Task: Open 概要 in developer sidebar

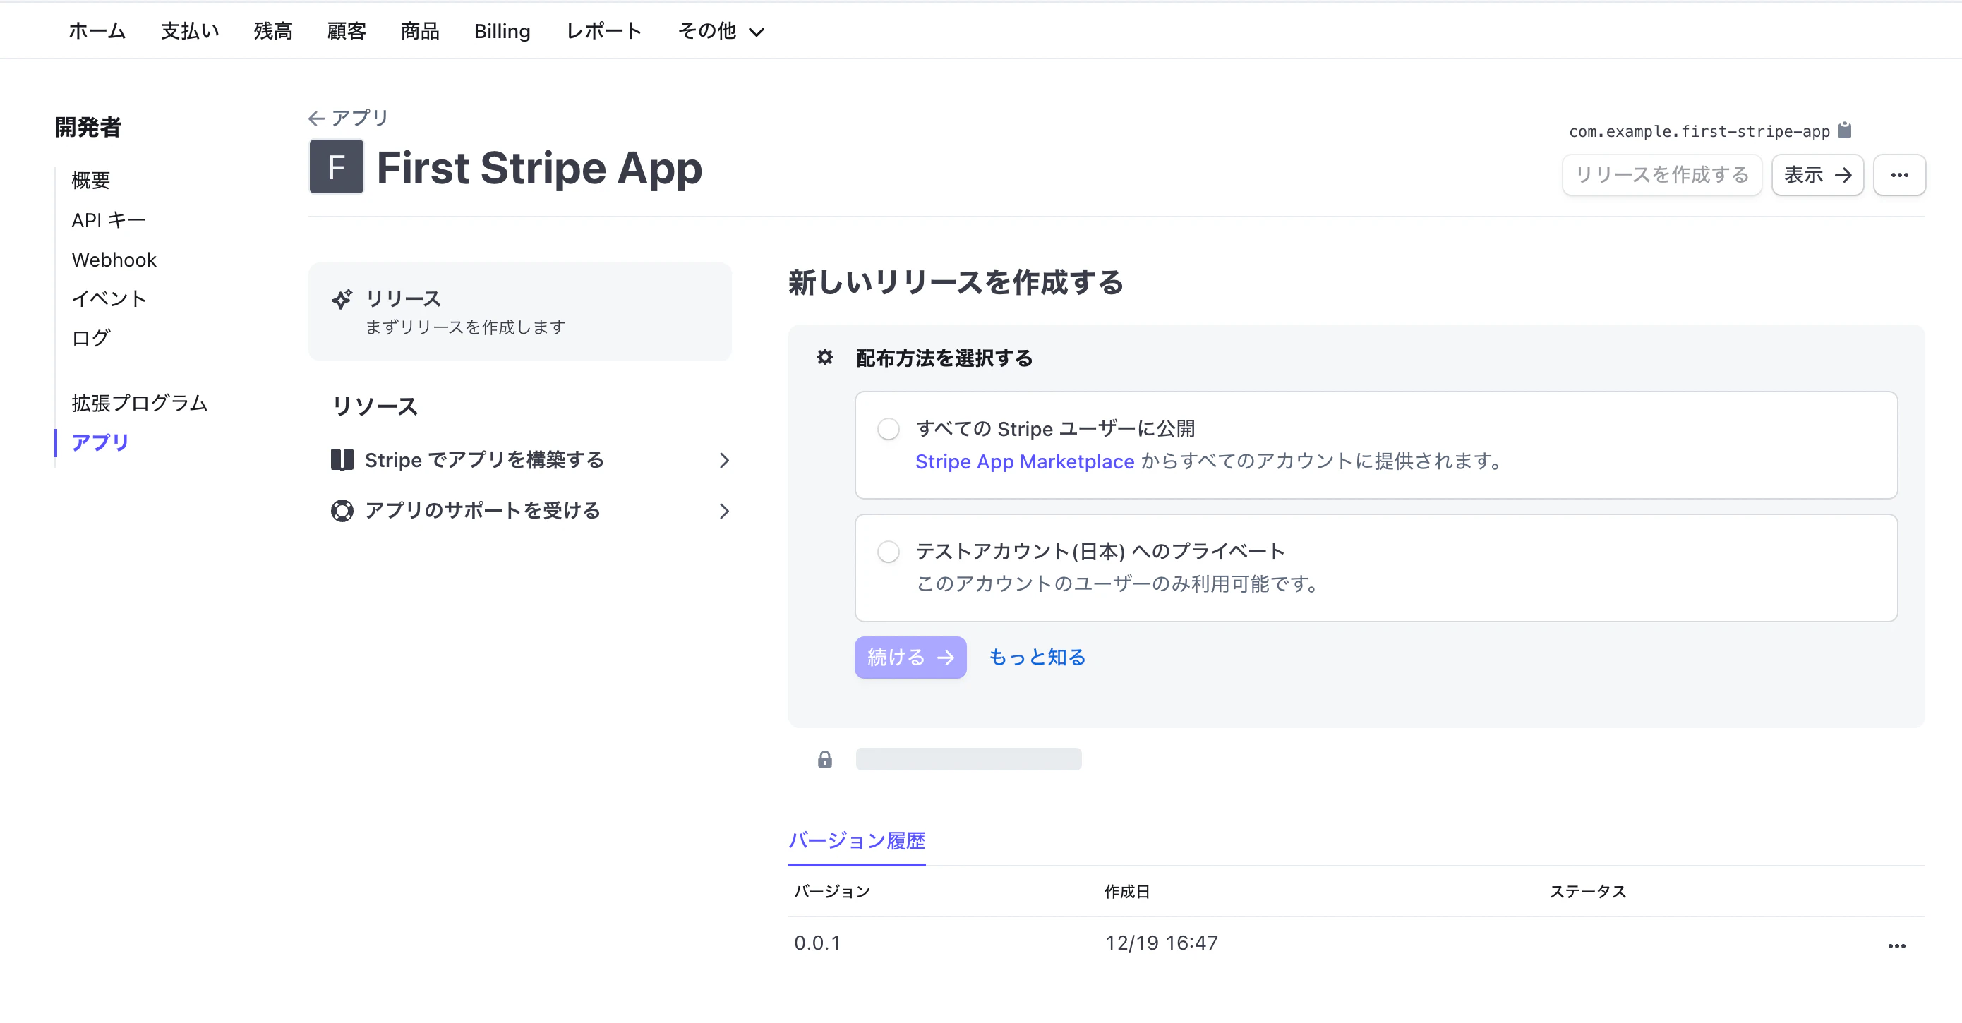Action: (90, 181)
